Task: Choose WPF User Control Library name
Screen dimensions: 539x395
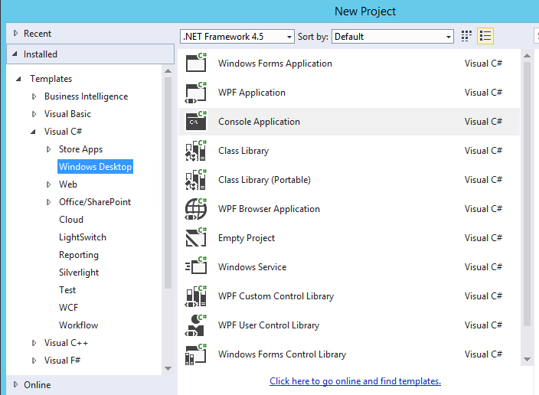Action: click(269, 325)
